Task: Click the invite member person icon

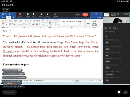Action: (41, 14)
